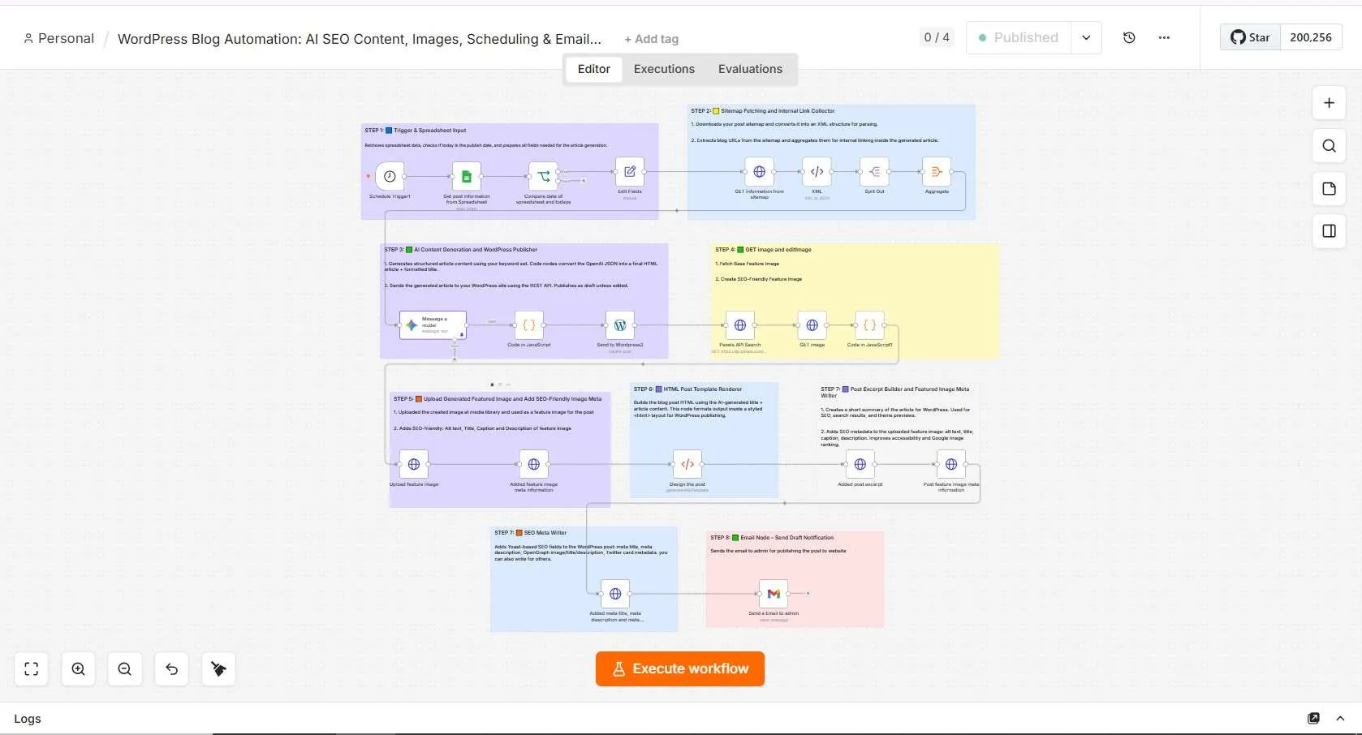Select the Code in JavaScript node

[528, 325]
